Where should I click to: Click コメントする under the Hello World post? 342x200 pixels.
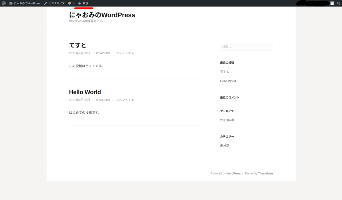coord(125,100)
